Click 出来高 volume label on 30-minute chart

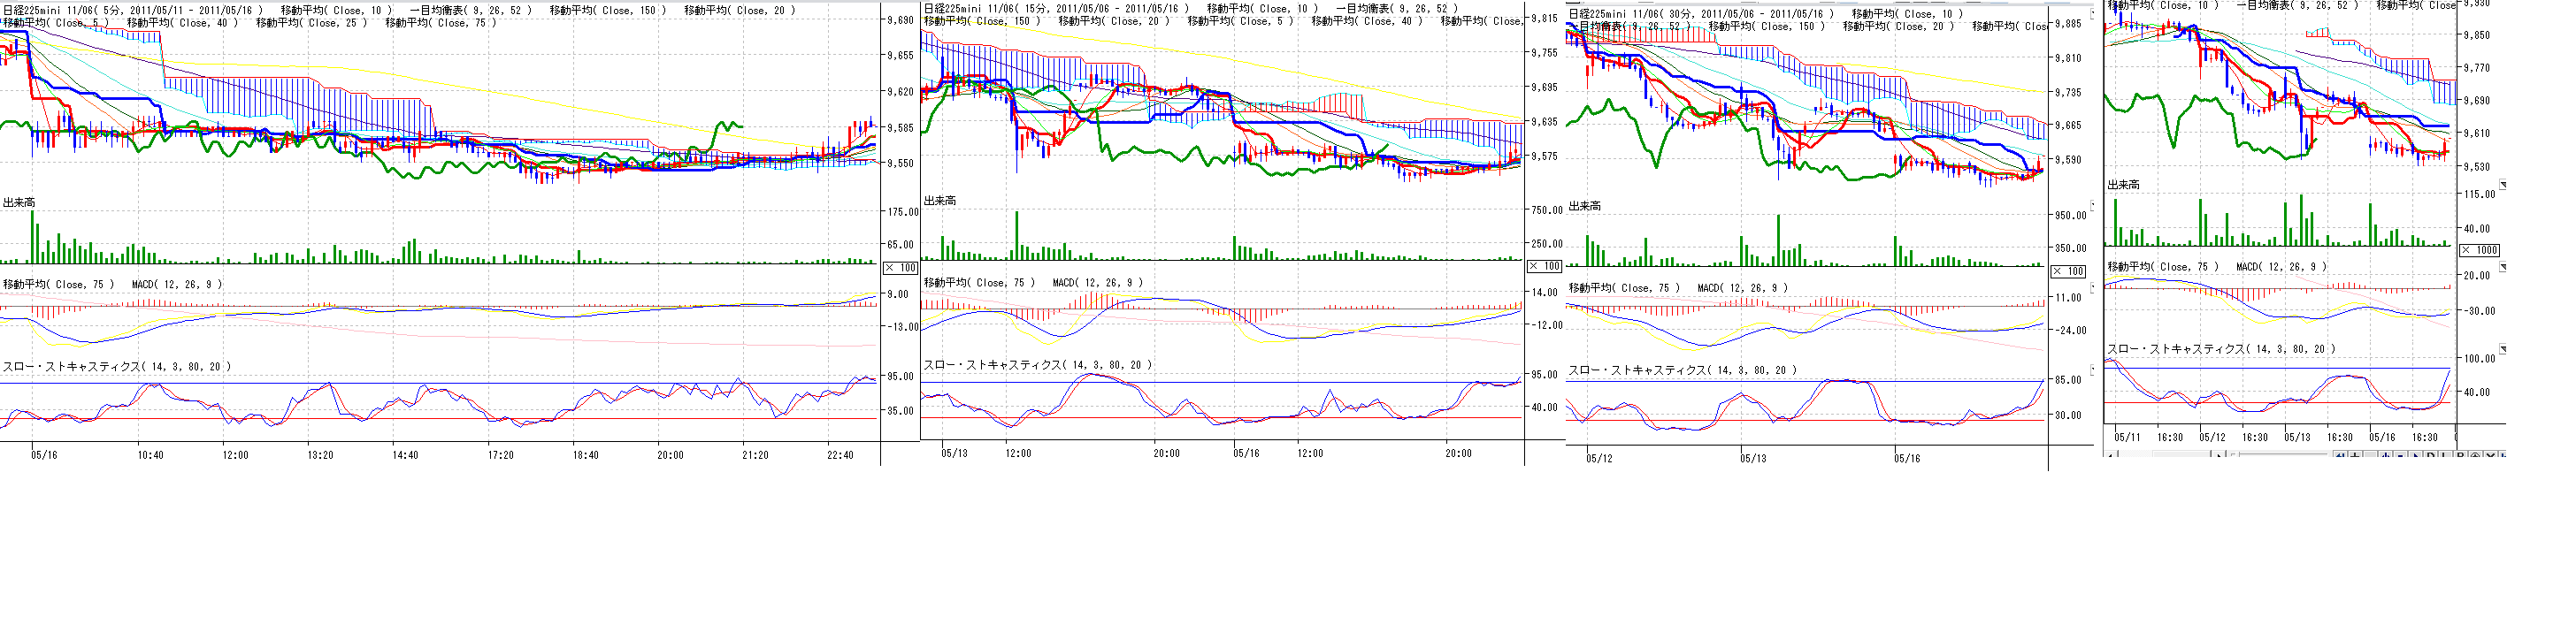(1584, 206)
